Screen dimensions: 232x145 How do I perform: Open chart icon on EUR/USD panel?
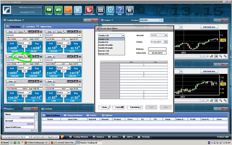(x=31, y=32)
